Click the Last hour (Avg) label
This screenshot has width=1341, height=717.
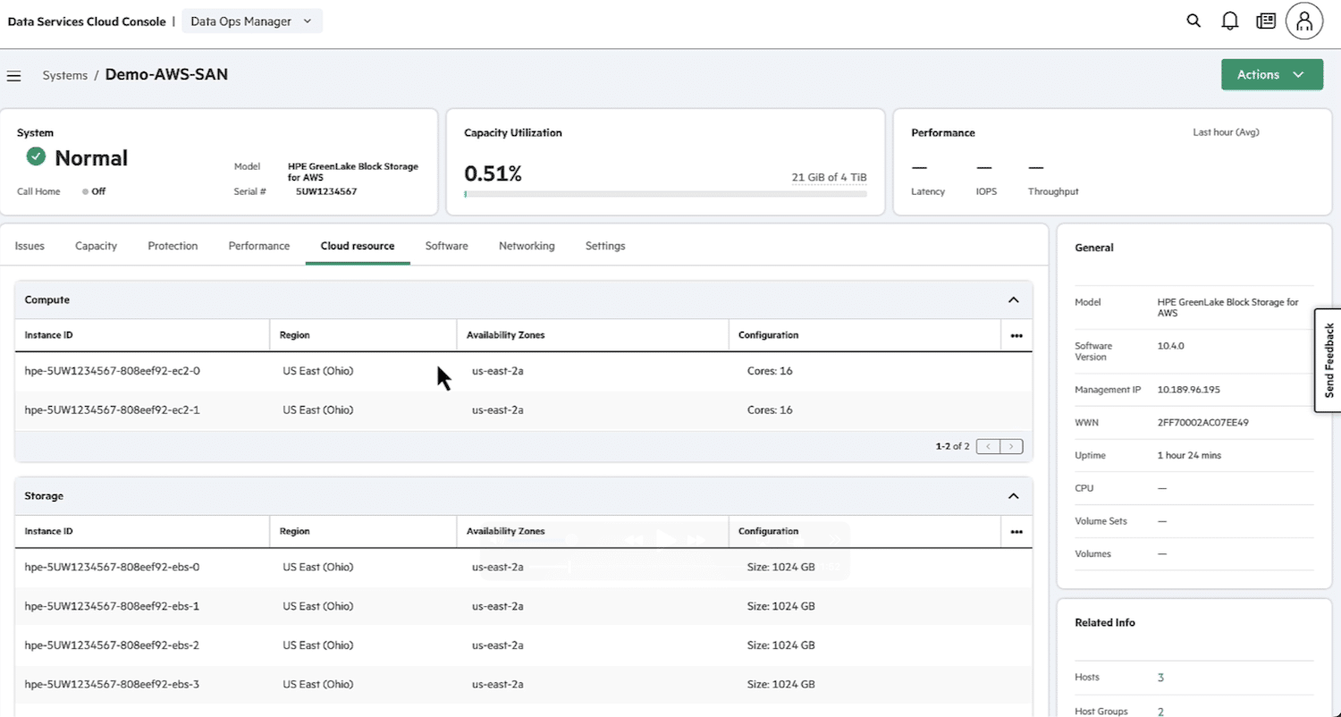1226,132
